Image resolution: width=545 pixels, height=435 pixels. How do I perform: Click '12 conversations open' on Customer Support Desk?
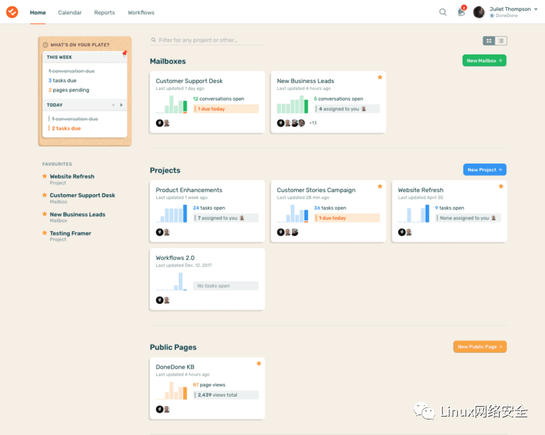tap(219, 99)
